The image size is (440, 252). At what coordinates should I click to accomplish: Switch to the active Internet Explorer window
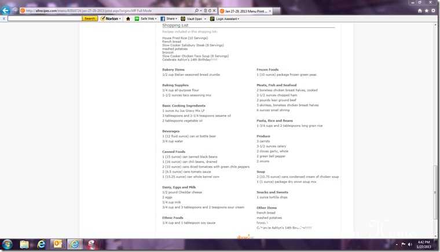pyautogui.click(x=74, y=244)
